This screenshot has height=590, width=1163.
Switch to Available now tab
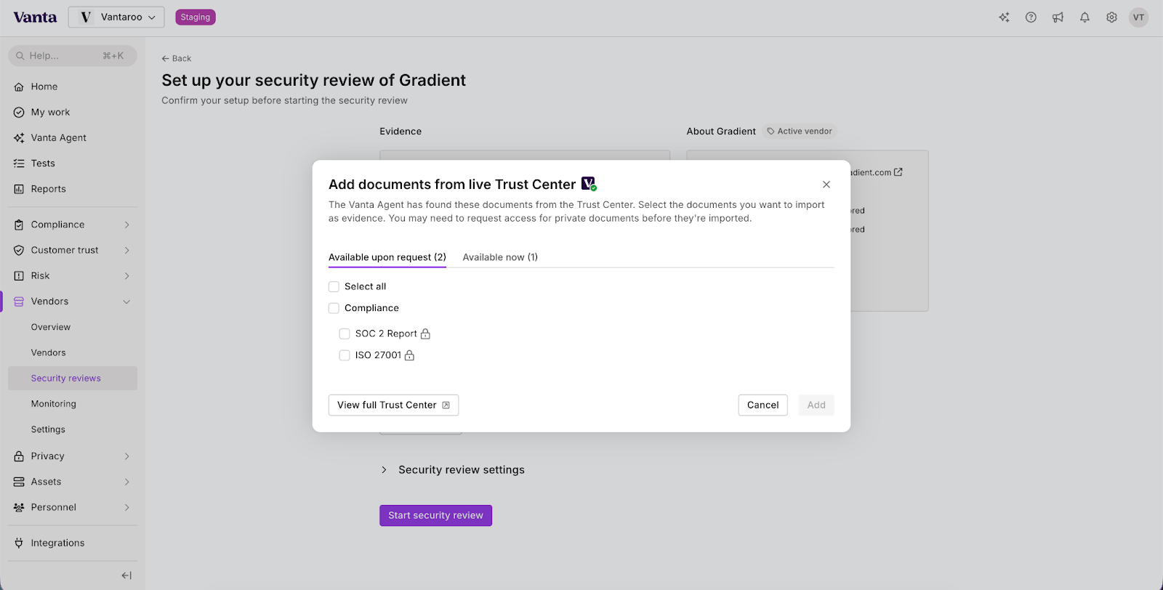(500, 257)
